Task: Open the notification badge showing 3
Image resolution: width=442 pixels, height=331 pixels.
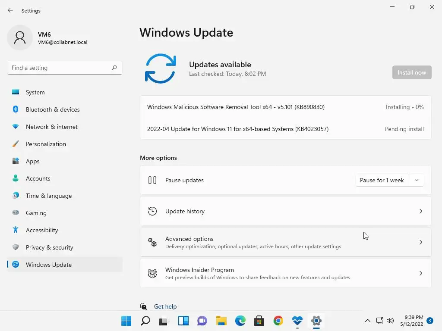Action: coord(430,321)
